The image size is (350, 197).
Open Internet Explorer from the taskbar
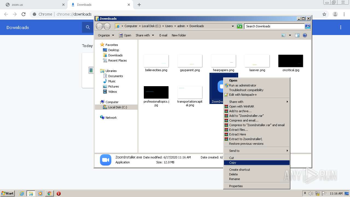click(22, 193)
